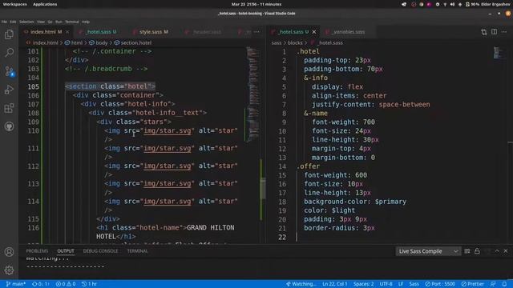Viewport: 513px width, 288px height.
Task: Switch to the OUTPUT panel tab
Action: click(66, 251)
